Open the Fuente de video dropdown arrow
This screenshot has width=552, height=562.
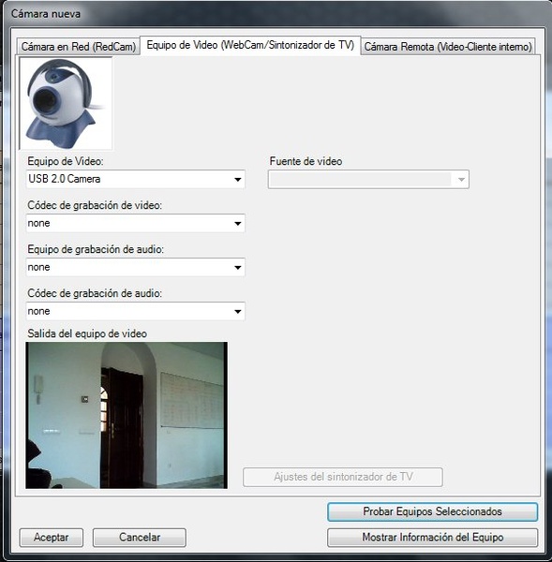[461, 179]
